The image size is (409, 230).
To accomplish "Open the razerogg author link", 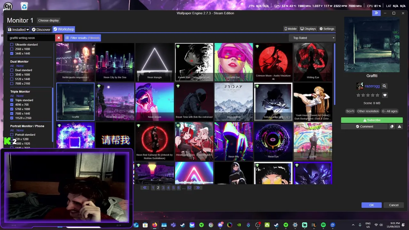I will (372, 86).
